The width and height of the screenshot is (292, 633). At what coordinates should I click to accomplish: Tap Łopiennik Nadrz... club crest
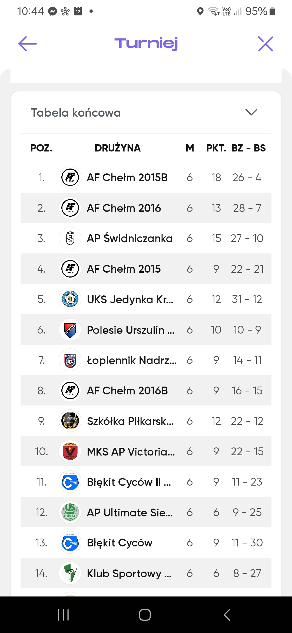(x=70, y=360)
